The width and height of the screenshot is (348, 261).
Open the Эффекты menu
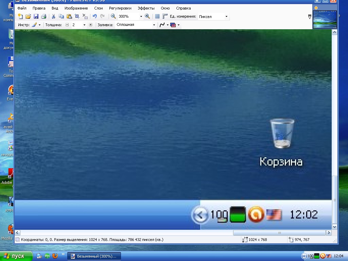[x=146, y=8]
